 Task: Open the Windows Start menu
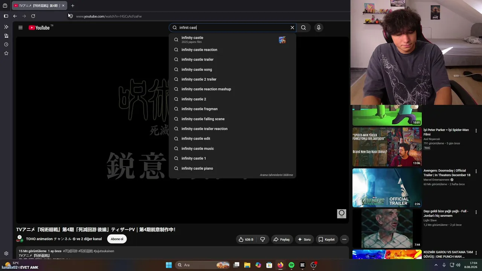pos(169,265)
